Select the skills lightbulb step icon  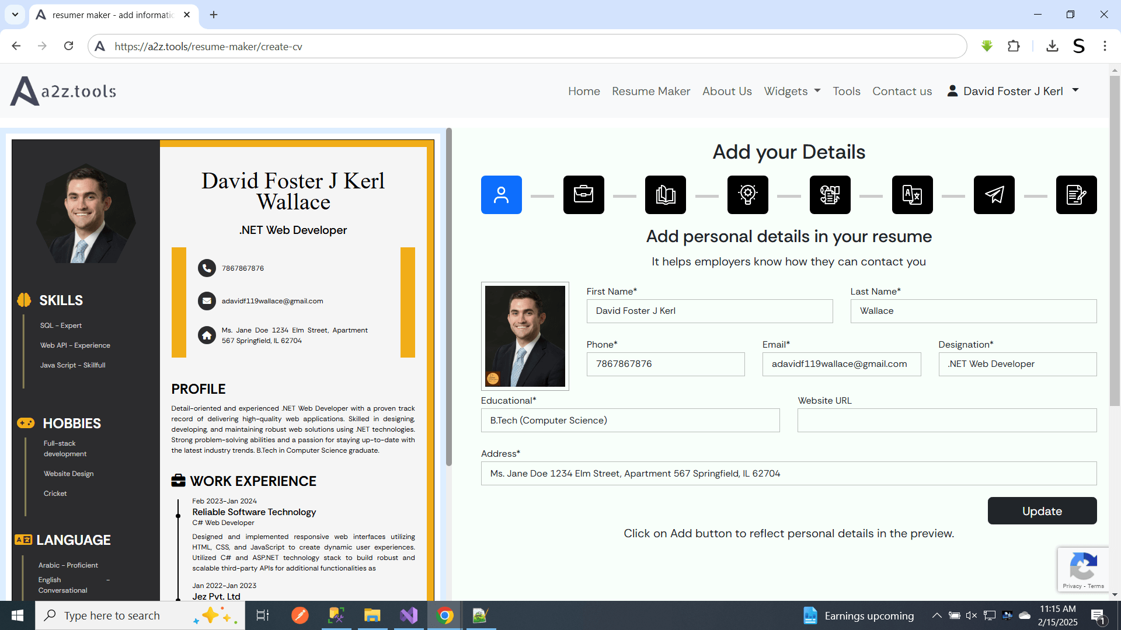click(x=747, y=195)
